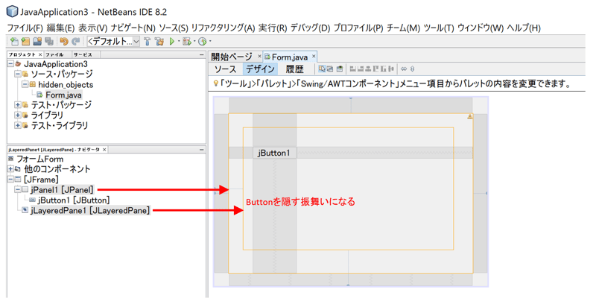Collapse the JavaApplication3 project node
The image size is (596, 304).
10,64
